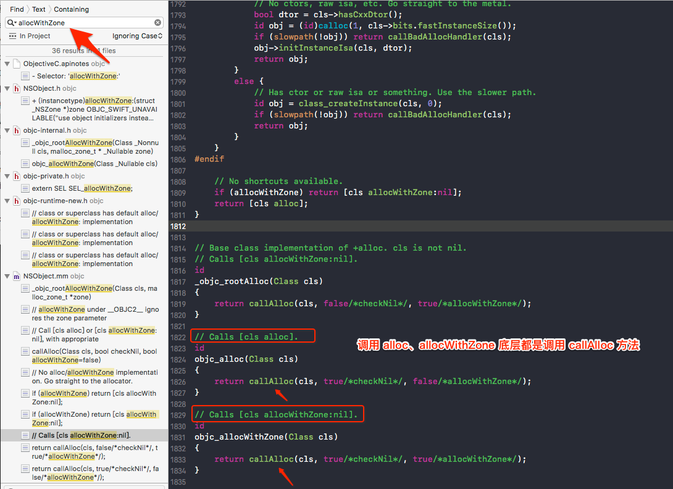Image resolution: width=673 pixels, height=489 pixels.
Task: Click the #endif directive in editor
Action: click(x=209, y=159)
